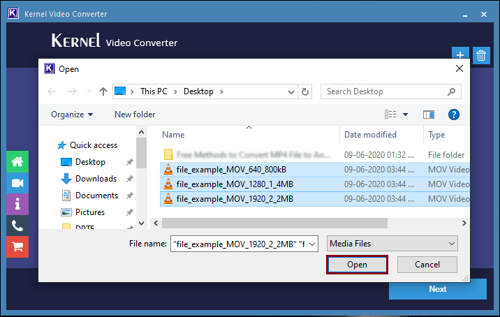The image size is (500, 317).
Task: Click chevron after Desktop in path
Action: [x=221, y=92]
